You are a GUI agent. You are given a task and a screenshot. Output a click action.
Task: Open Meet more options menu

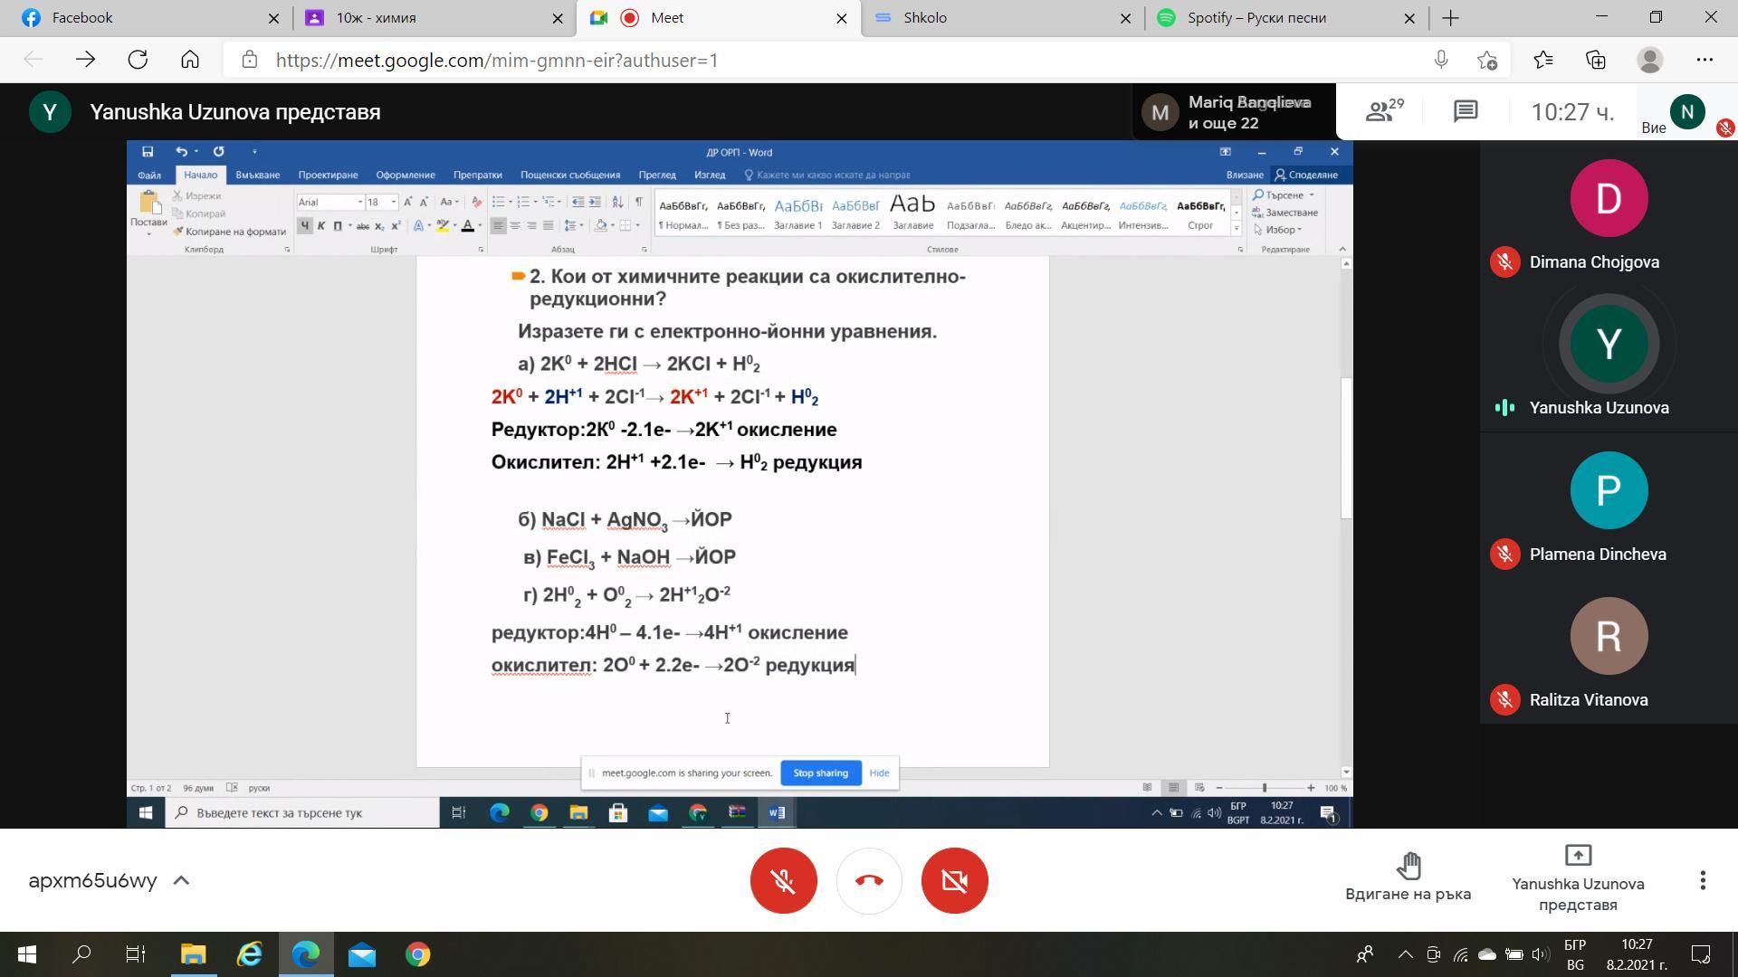1703,880
